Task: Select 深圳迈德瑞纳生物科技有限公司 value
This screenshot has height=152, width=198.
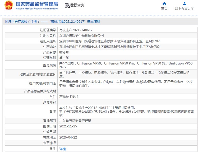Action: (x=82, y=36)
